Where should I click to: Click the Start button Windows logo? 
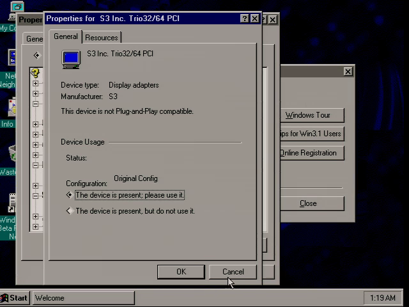click(4, 298)
